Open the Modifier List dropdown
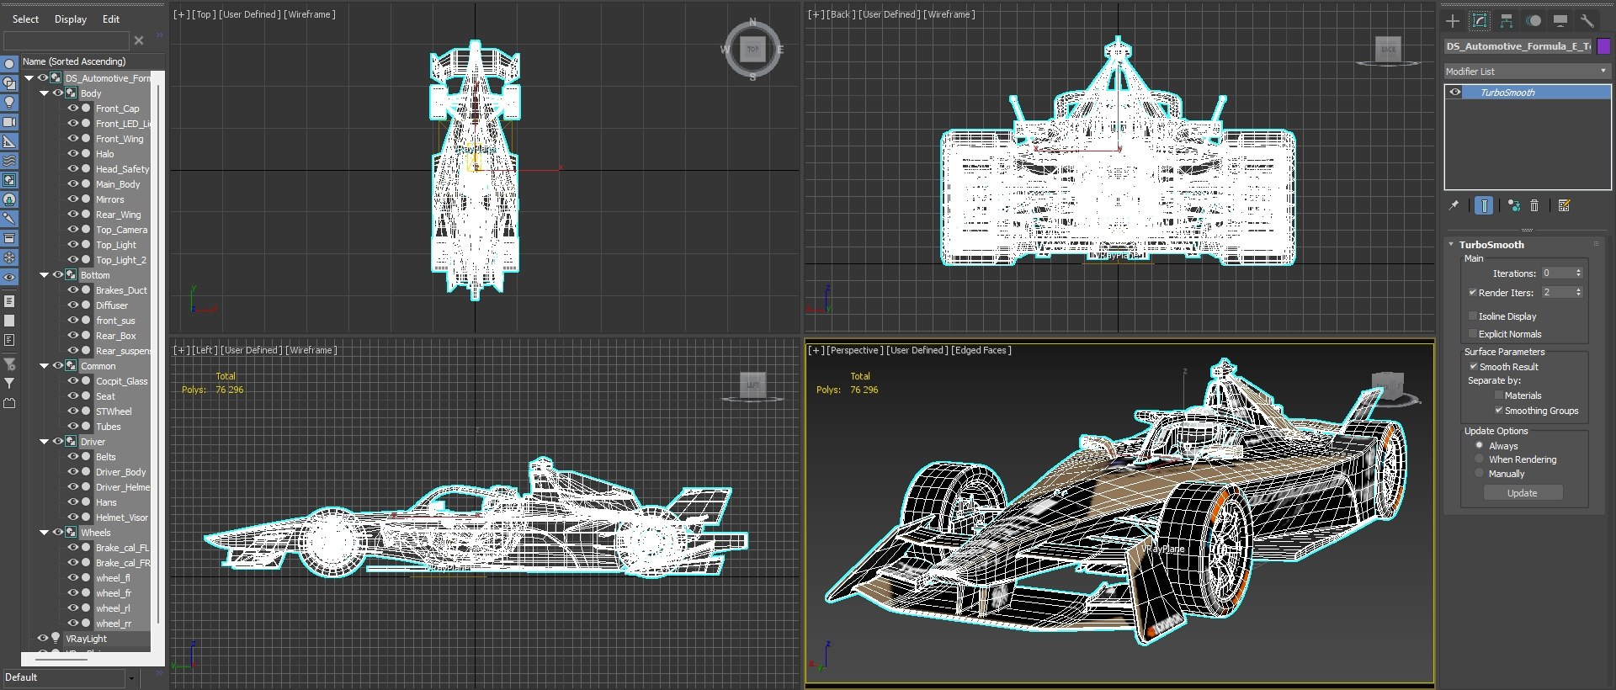1616x690 pixels. (x=1527, y=72)
